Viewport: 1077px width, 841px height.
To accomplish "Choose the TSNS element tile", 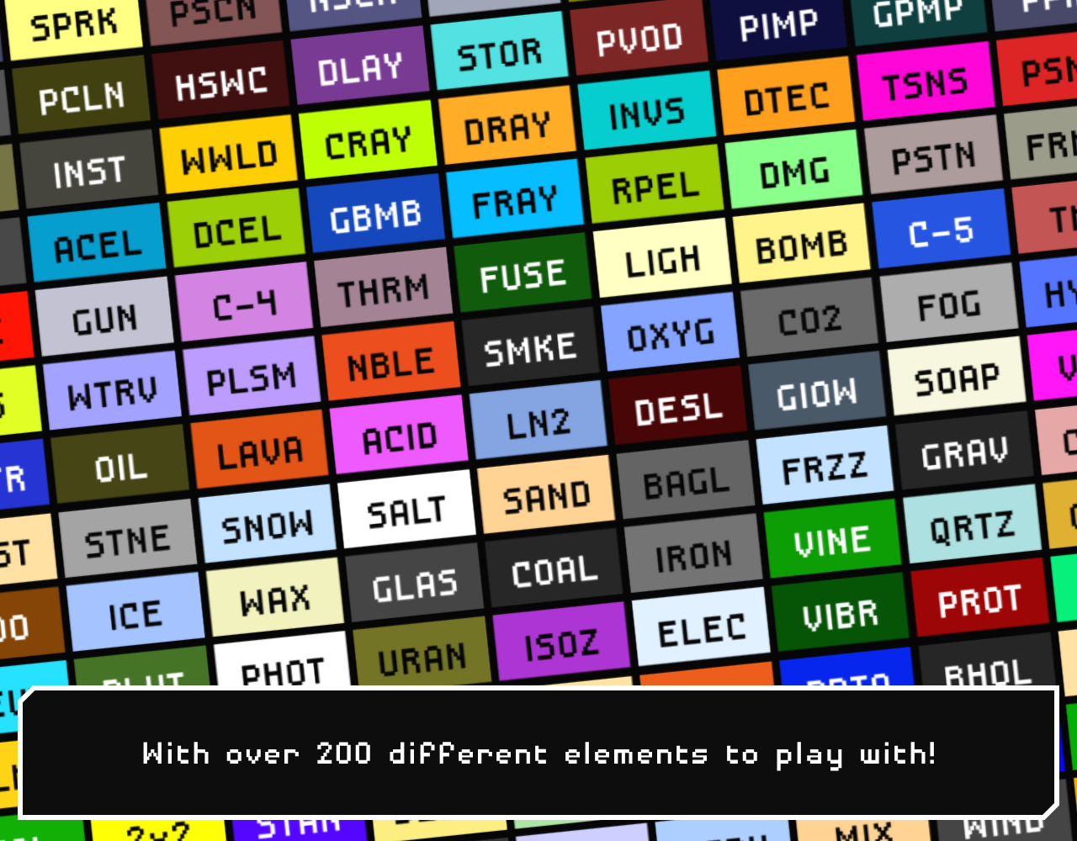I will click(x=927, y=78).
